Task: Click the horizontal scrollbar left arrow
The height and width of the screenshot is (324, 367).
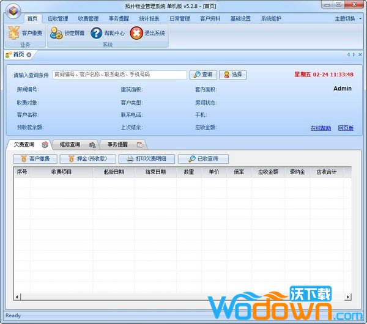Action: click(x=17, y=297)
